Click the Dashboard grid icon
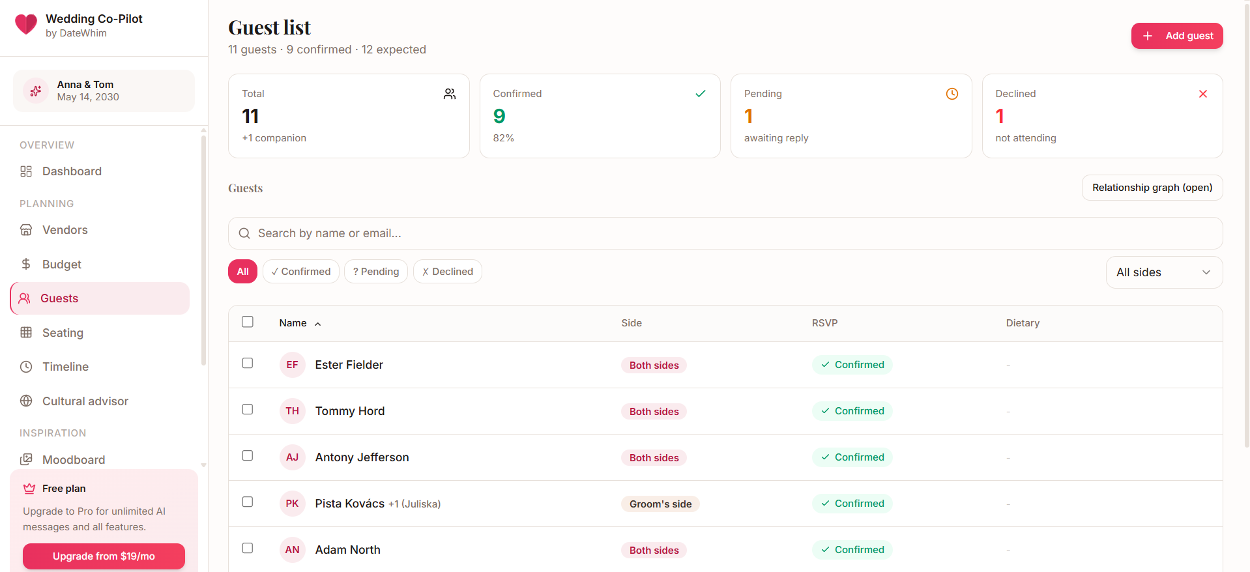Image resolution: width=1250 pixels, height=572 pixels. coord(26,171)
